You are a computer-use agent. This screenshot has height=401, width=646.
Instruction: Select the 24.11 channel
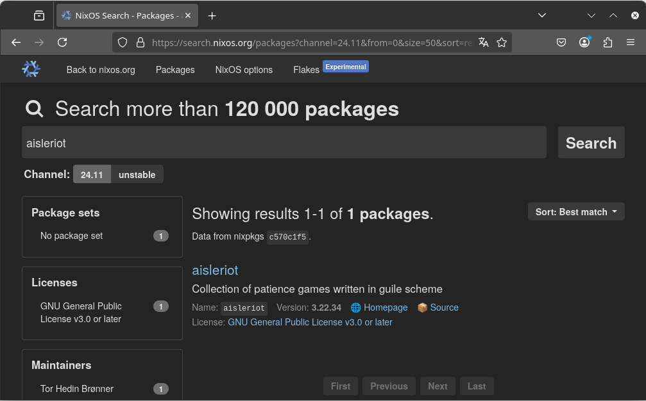92,175
